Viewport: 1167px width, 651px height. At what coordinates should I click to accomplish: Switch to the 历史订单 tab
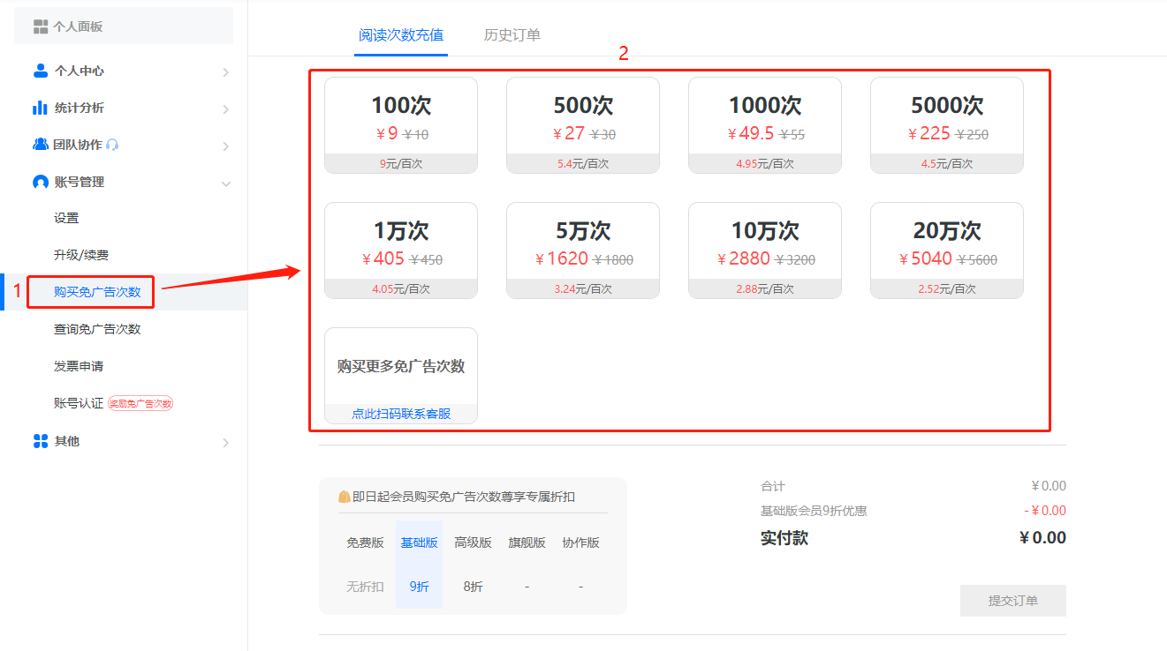[512, 35]
